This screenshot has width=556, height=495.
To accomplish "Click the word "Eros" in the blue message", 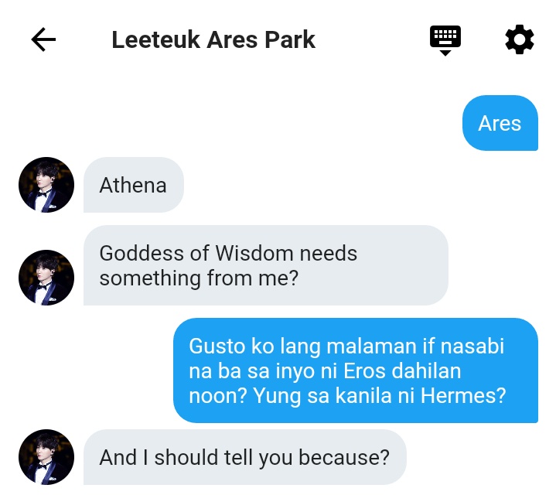I will click(364, 371).
